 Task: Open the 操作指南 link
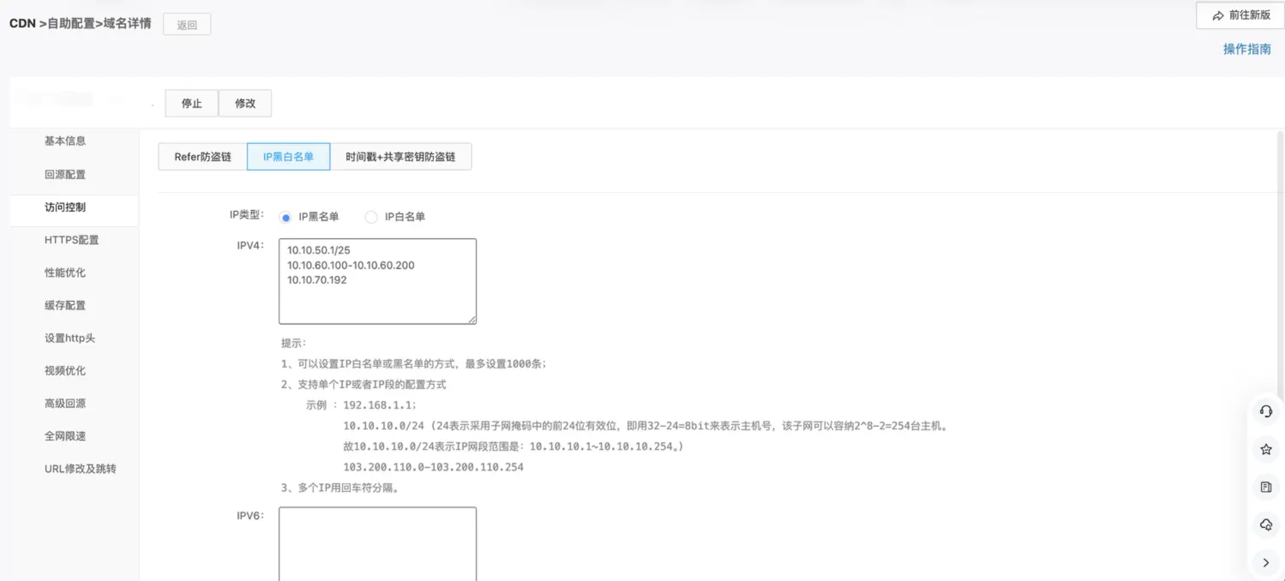(x=1247, y=49)
